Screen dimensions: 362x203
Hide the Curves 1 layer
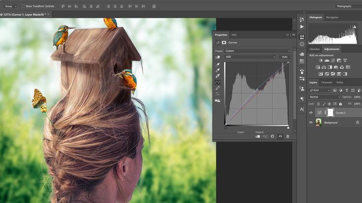[311, 113]
